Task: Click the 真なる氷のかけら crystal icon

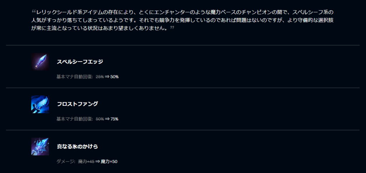Action: (40, 147)
